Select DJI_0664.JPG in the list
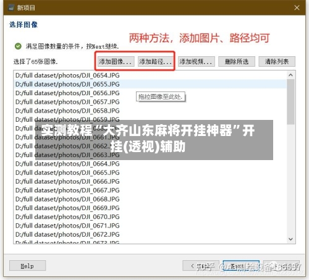 click(150, 164)
